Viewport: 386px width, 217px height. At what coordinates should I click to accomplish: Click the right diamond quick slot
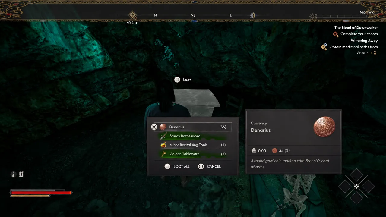pyautogui.click(x=368, y=187)
